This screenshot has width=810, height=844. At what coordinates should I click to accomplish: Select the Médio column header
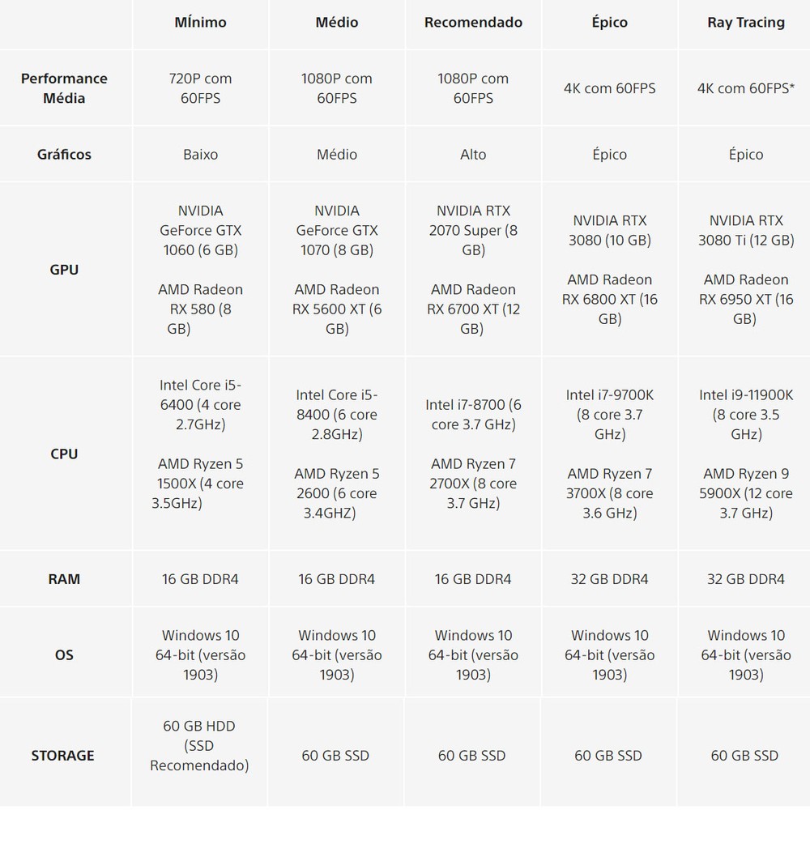tap(337, 23)
